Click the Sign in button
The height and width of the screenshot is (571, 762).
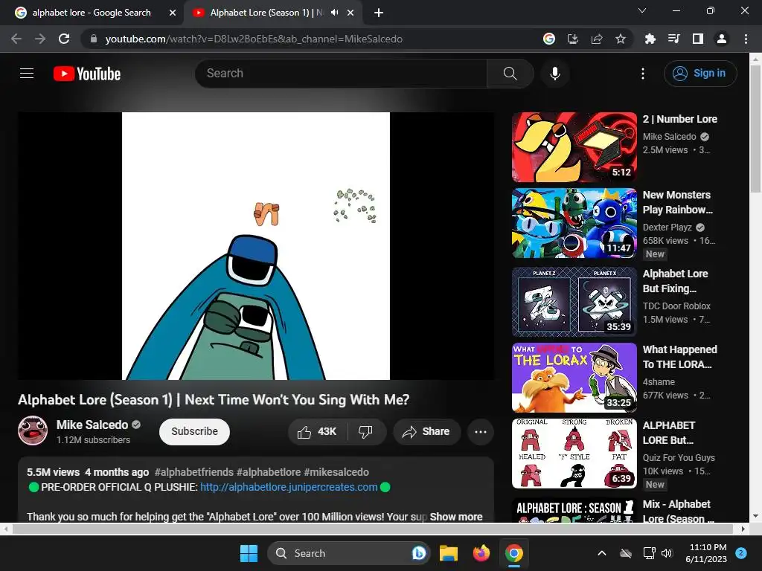coord(700,74)
